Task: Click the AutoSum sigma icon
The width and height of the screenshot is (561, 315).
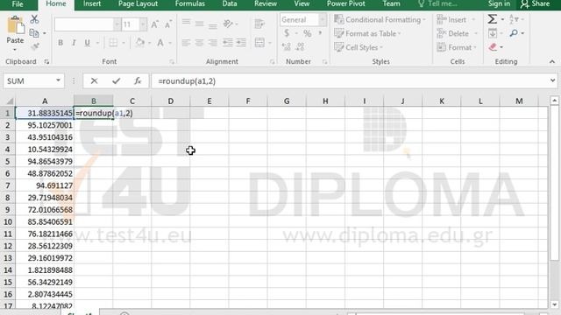Action: pyautogui.click(x=493, y=19)
